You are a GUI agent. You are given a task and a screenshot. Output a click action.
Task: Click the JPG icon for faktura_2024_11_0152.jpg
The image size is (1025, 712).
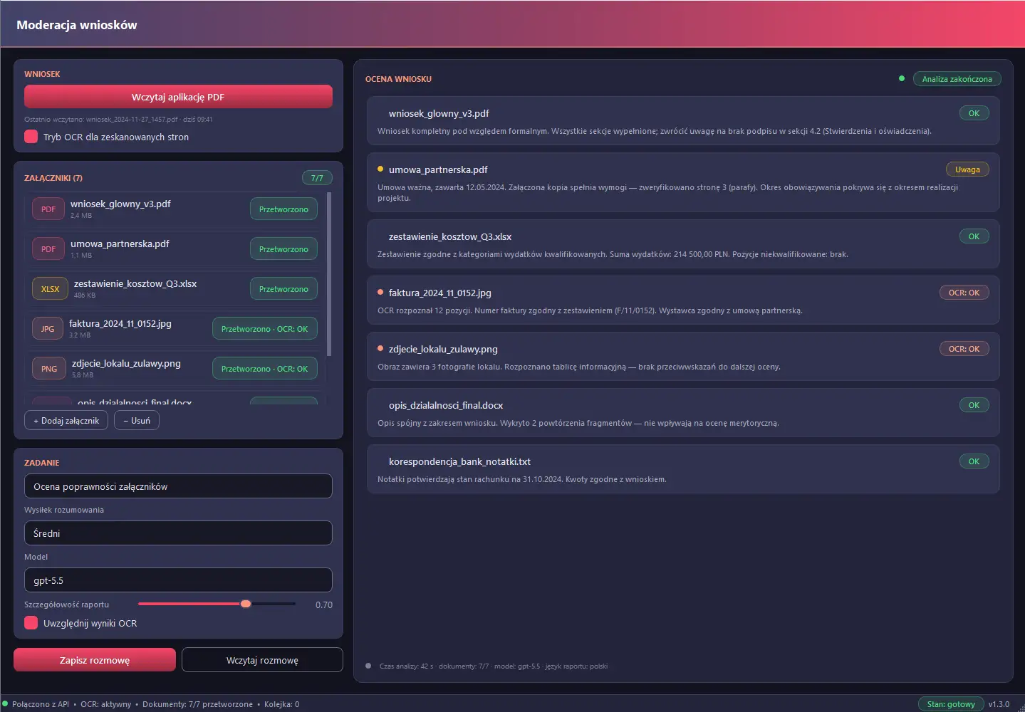(x=48, y=329)
